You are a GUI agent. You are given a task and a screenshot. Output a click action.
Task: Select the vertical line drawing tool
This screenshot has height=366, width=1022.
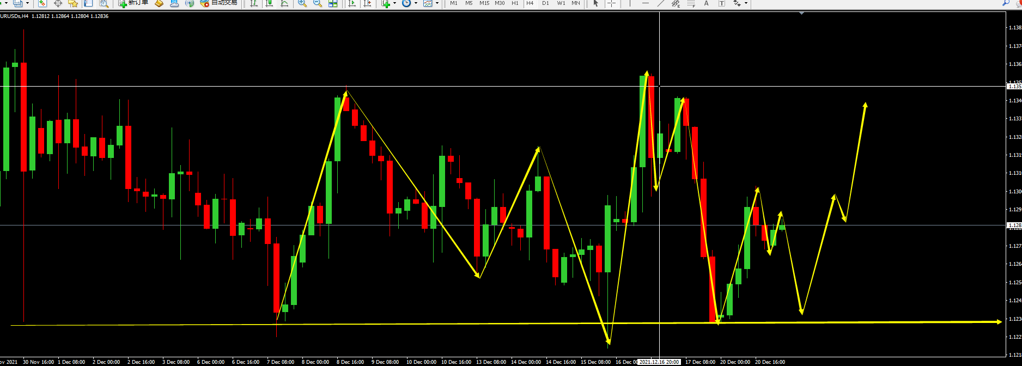tap(630, 3)
